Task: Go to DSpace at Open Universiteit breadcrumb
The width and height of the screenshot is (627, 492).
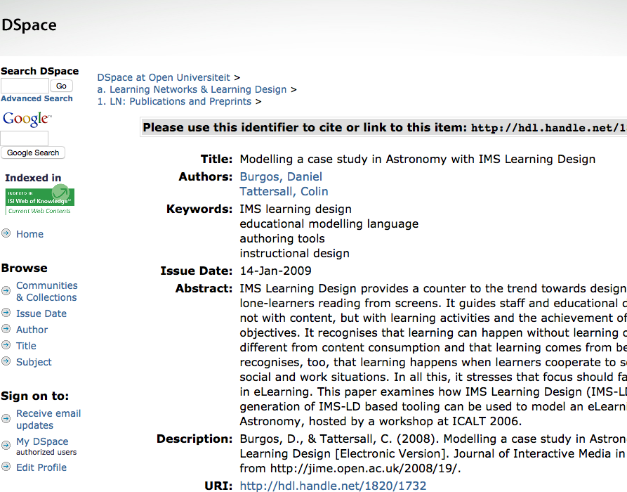Action: click(164, 77)
